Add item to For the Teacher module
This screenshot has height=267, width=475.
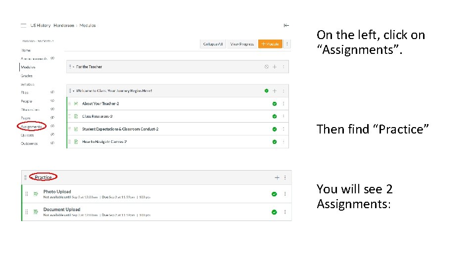275,67
